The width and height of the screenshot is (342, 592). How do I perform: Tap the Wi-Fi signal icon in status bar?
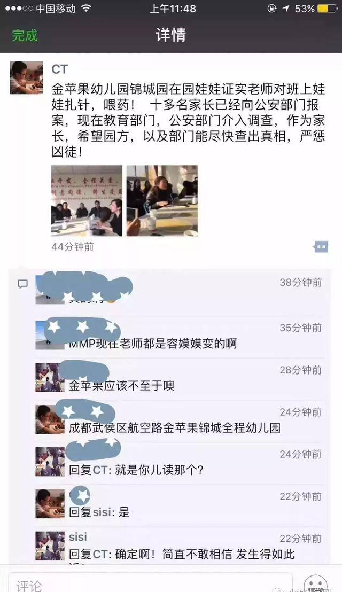pyautogui.click(x=87, y=9)
